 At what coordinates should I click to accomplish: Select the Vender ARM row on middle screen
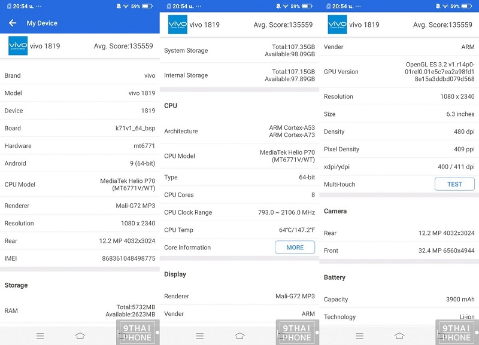pos(239,313)
